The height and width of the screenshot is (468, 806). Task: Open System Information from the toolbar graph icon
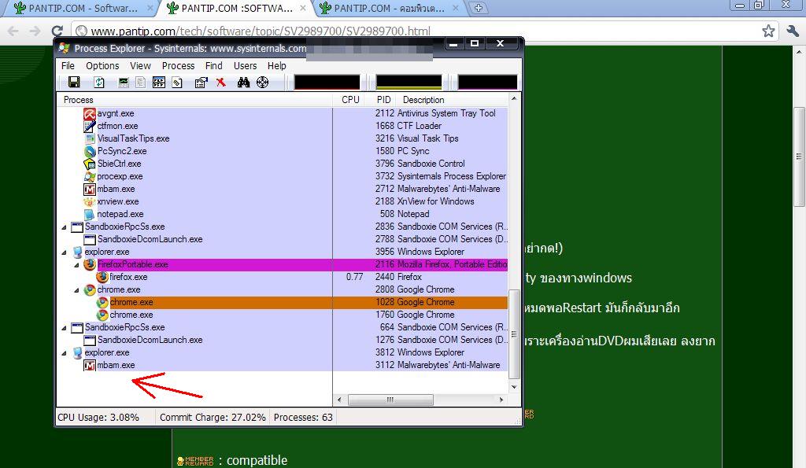coord(124,83)
